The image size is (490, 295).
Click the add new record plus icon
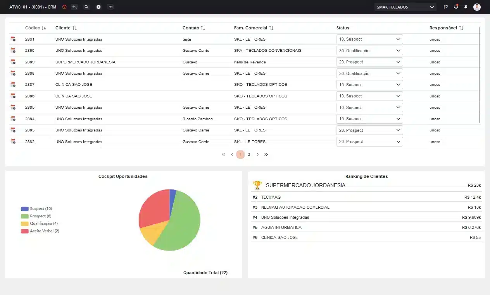pos(98,7)
